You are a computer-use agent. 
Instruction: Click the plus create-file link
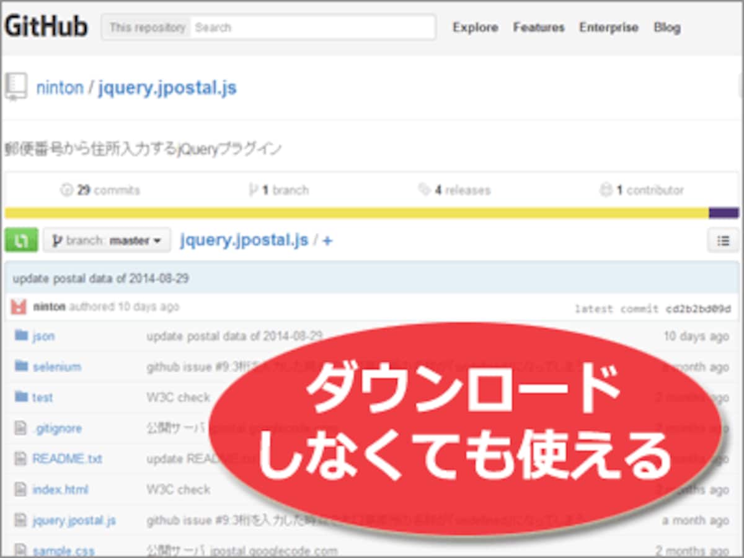tap(327, 241)
